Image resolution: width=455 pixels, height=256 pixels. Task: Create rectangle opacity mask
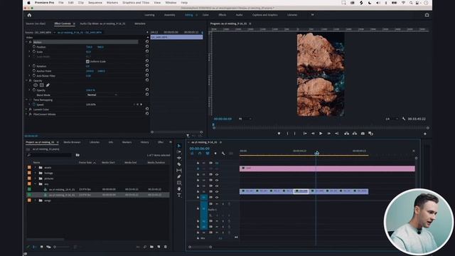click(41, 85)
